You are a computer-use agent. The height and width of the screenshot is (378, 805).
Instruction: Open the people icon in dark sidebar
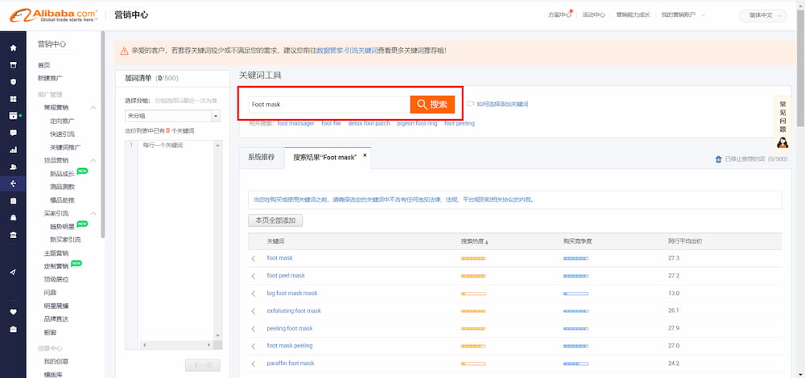click(14, 166)
